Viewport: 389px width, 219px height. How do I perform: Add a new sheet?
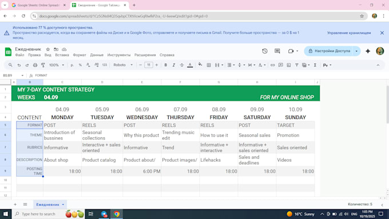pyautogui.click(x=15, y=204)
